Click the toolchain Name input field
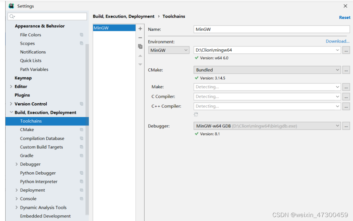Viewport: 353px width, 221px height. click(271, 29)
